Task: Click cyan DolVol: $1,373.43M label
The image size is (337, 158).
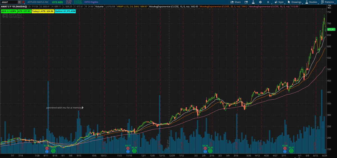Action: click(65, 11)
